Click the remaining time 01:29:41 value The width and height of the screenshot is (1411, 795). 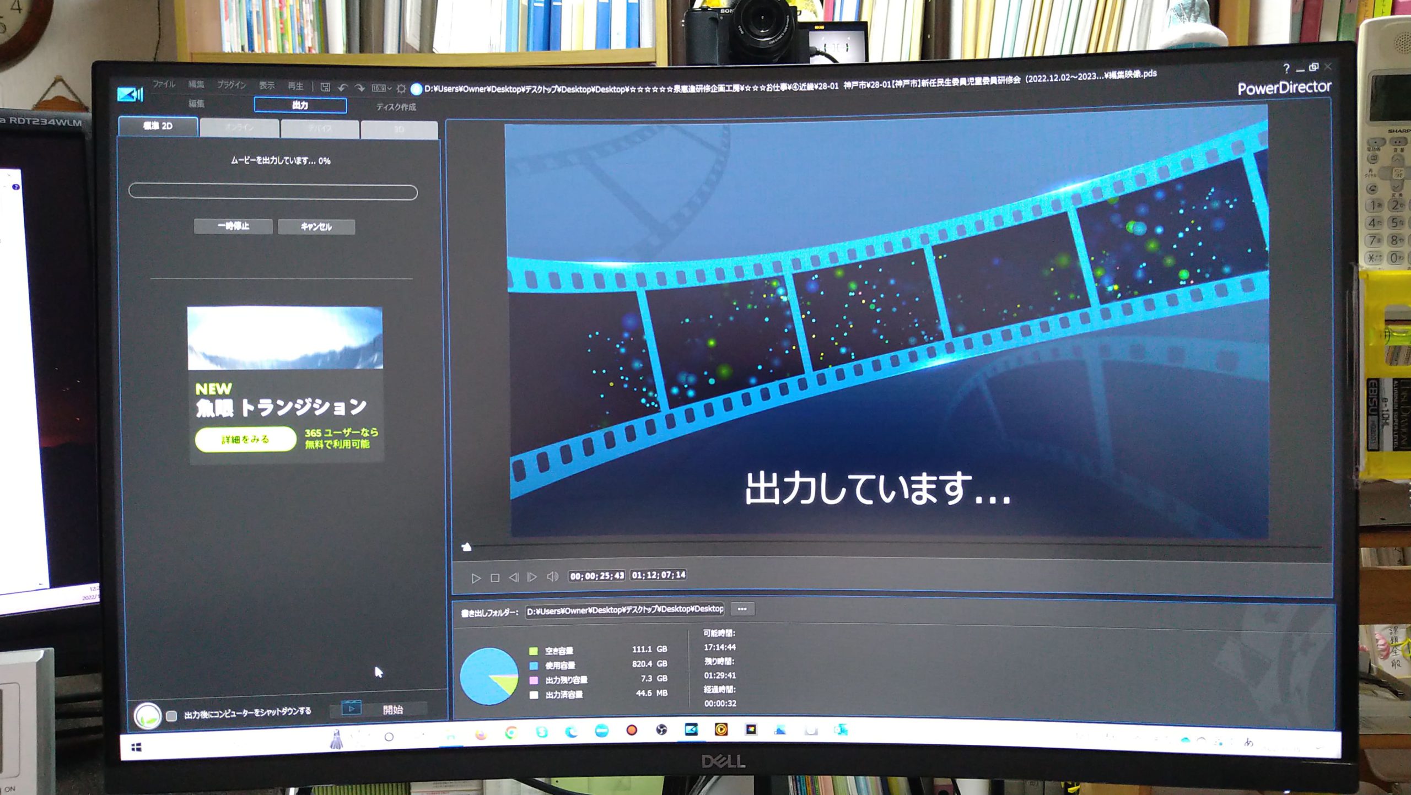click(x=719, y=675)
